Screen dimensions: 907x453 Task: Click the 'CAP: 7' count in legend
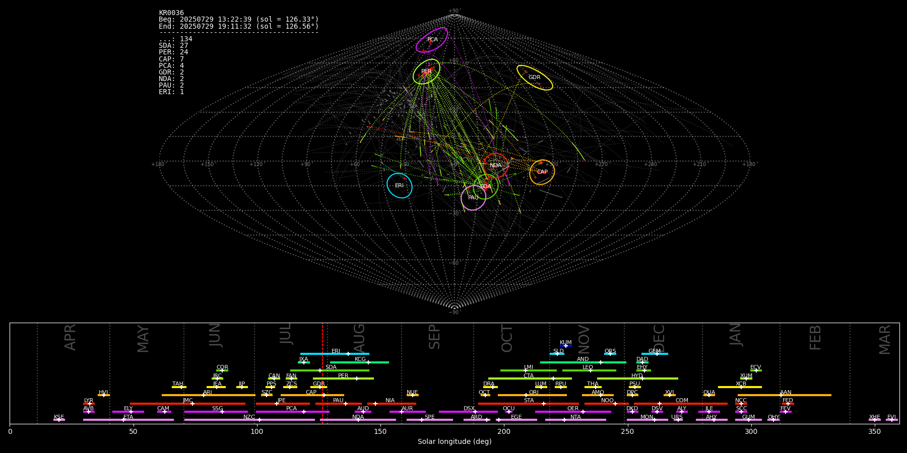[x=171, y=59]
